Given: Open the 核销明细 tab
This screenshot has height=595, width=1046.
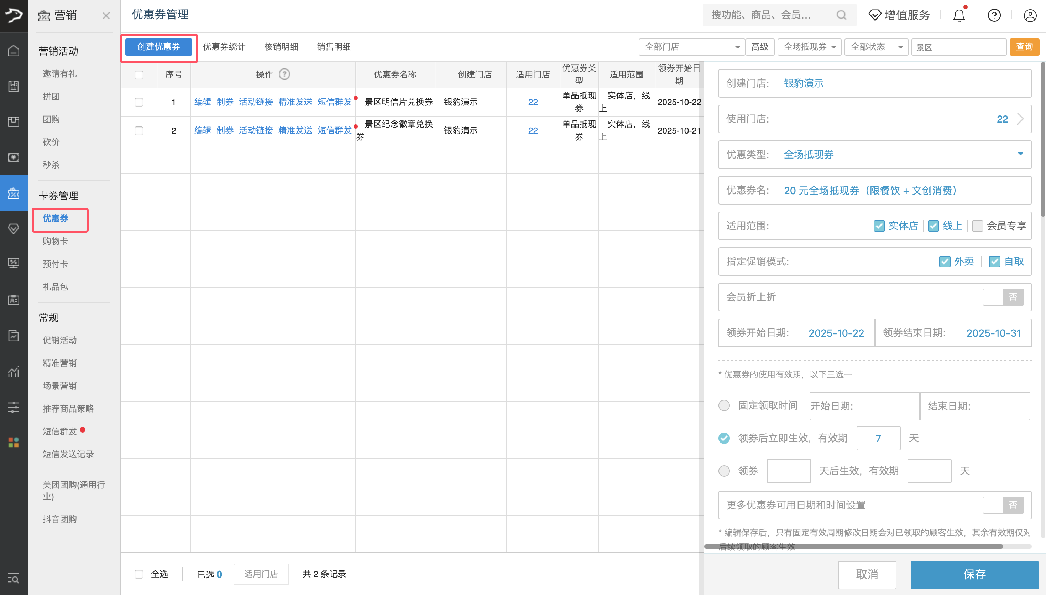Looking at the screenshot, I should [x=281, y=47].
